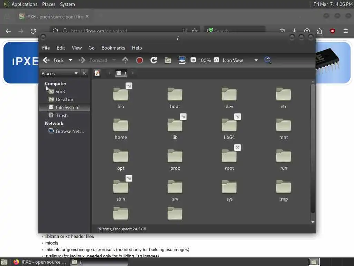This screenshot has width=354, height=266.
Task: Open the Bookmarks menu
Action: [x=113, y=48]
